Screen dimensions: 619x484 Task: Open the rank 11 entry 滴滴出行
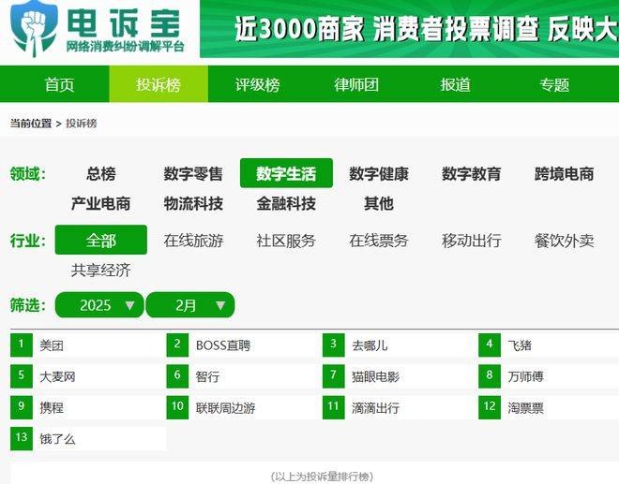coord(400,407)
